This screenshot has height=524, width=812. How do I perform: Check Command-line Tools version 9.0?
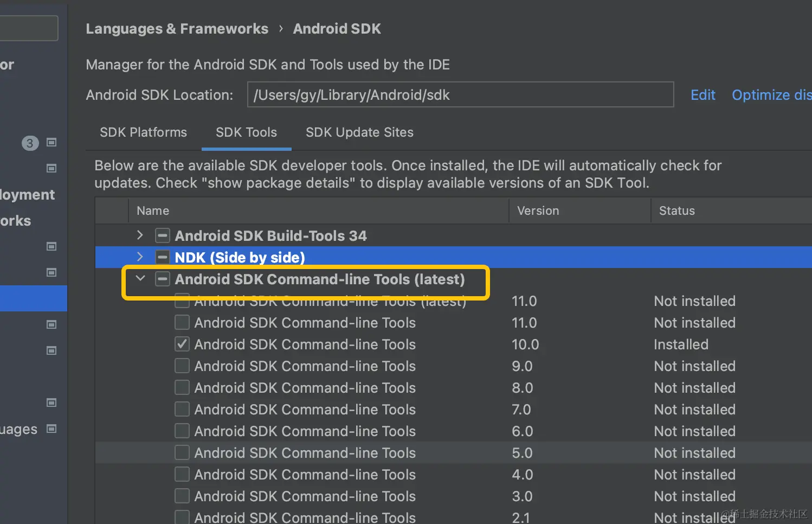(182, 366)
